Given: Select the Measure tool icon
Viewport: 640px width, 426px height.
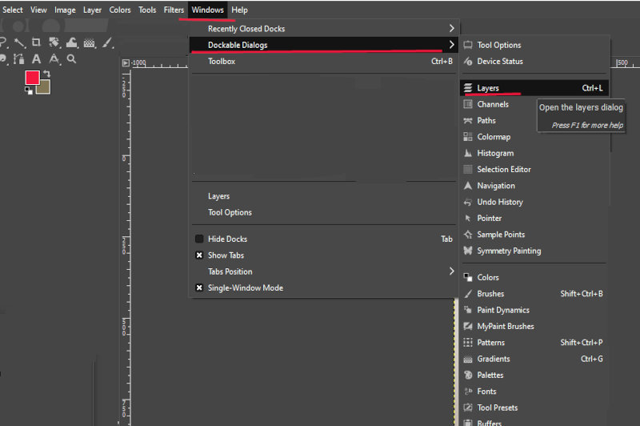Looking at the screenshot, I should tap(54, 58).
